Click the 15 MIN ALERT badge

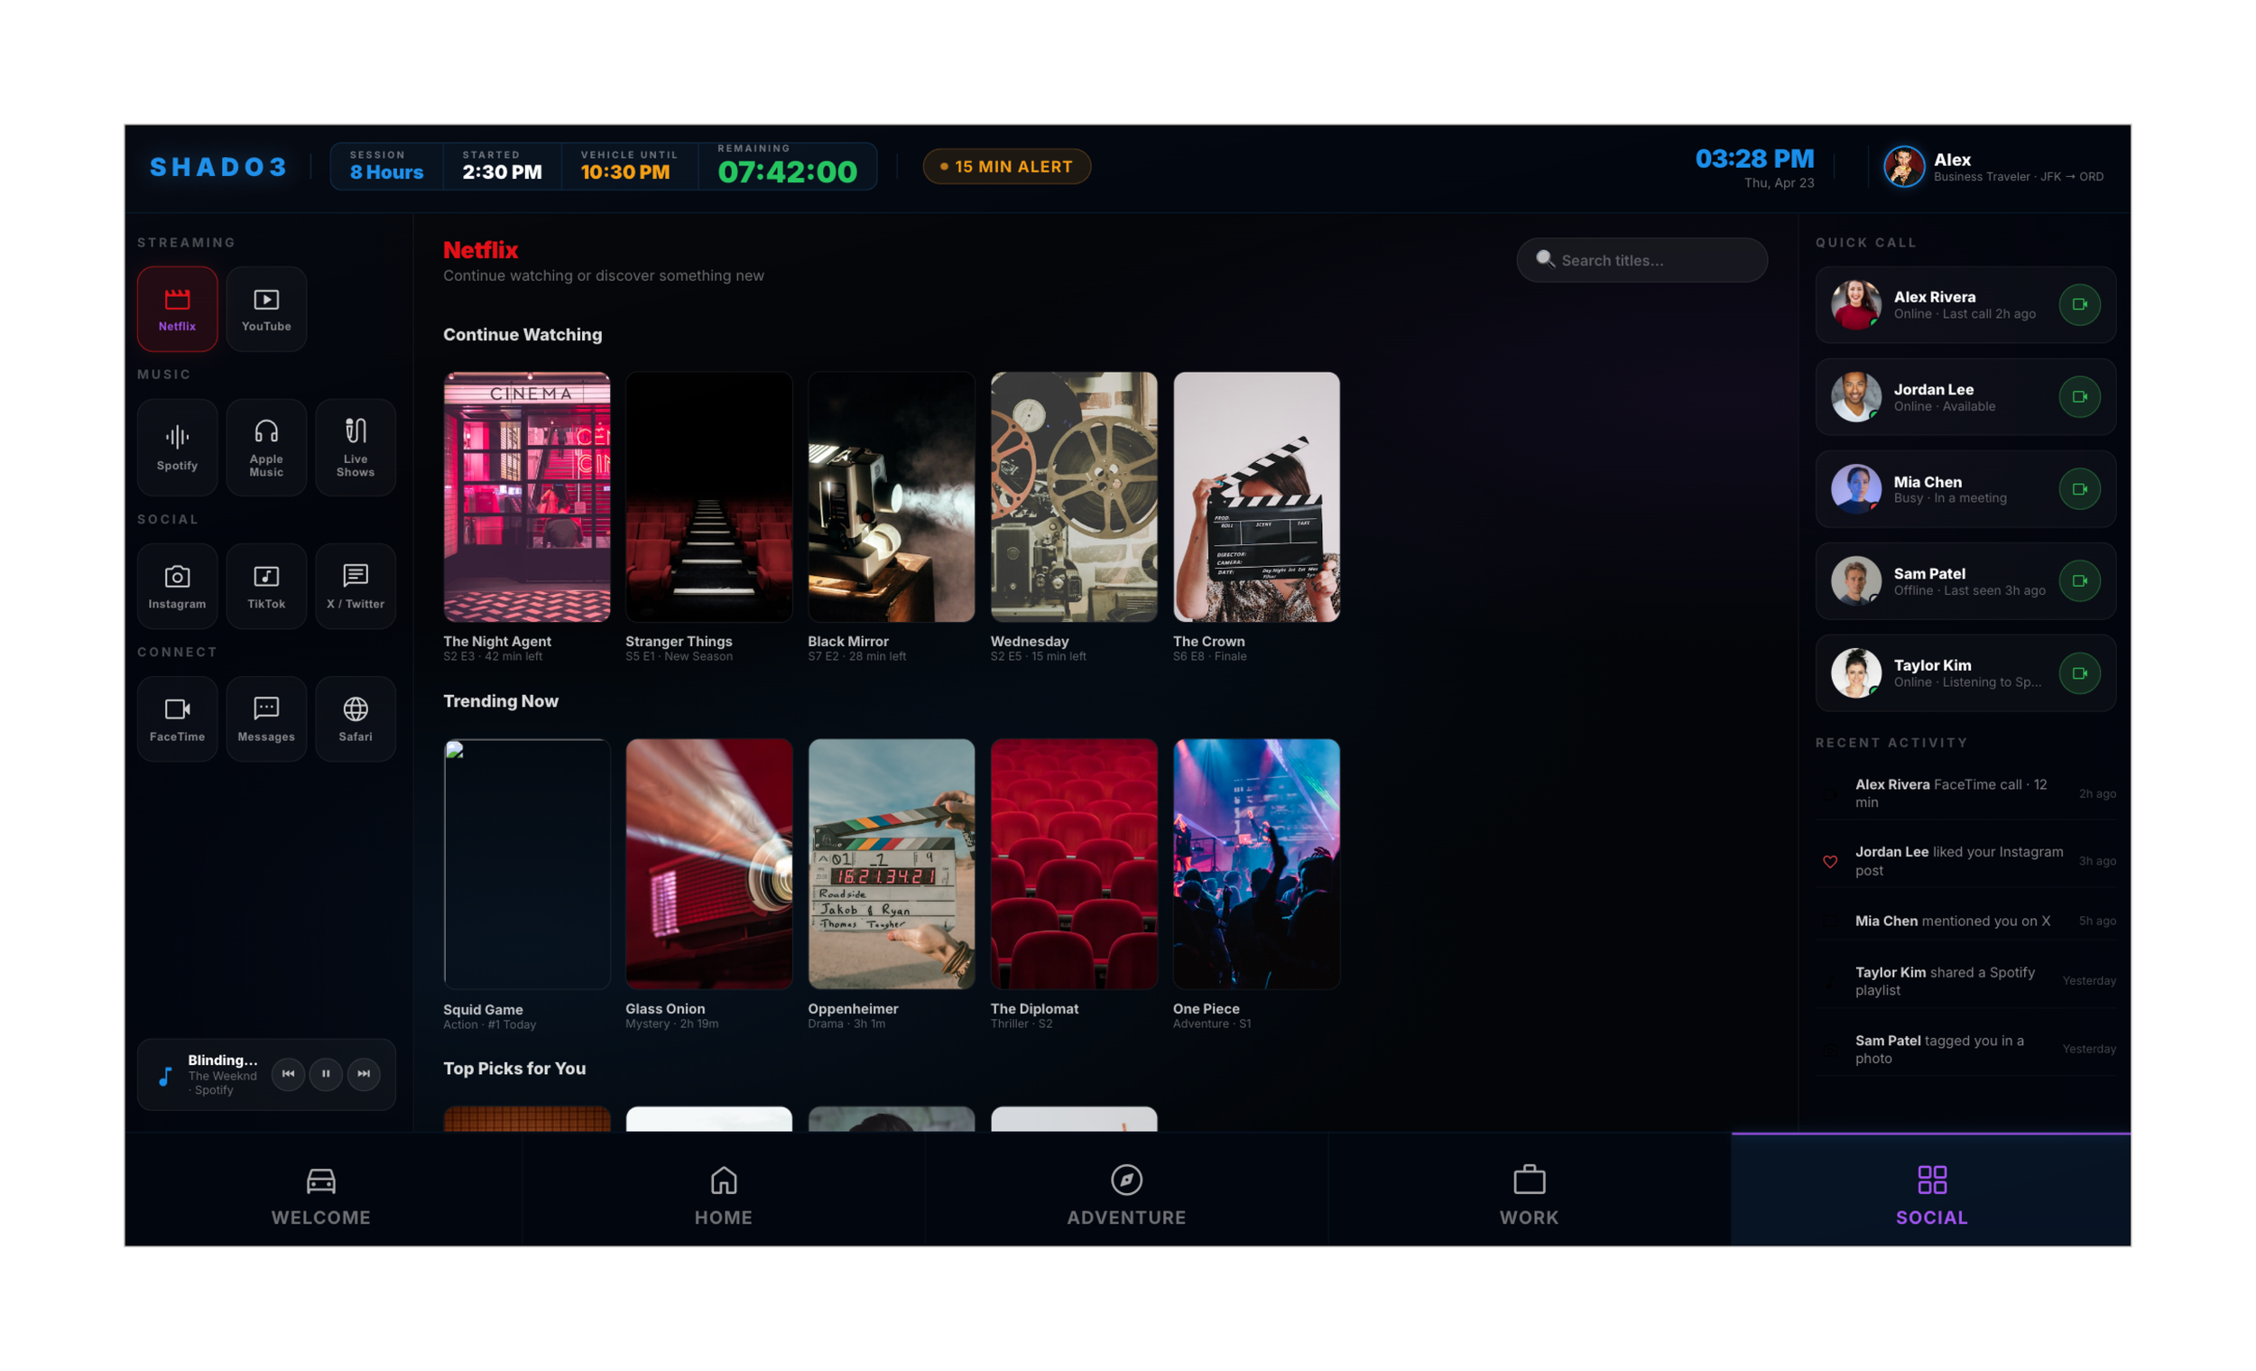tap(1006, 167)
